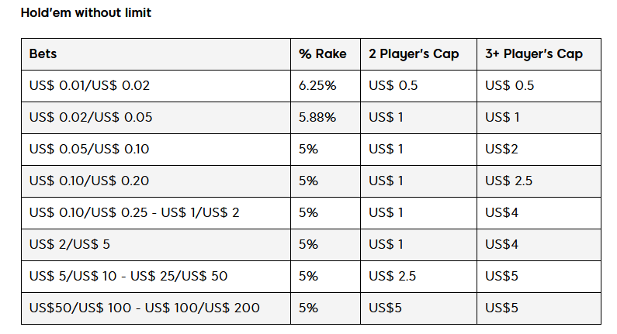Click the 6.25% rake value
Viewport: 617px width, 334px height.
point(317,86)
